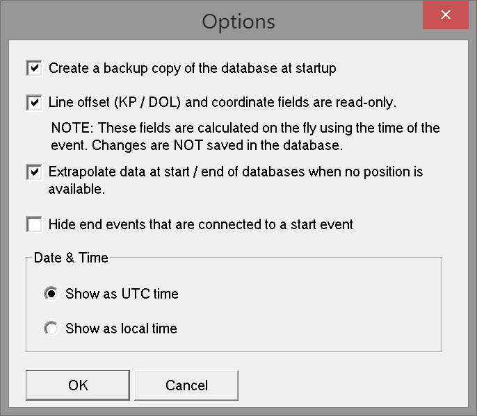
Task: Click the 'Hide end events' label text
Action: (200, 224)
